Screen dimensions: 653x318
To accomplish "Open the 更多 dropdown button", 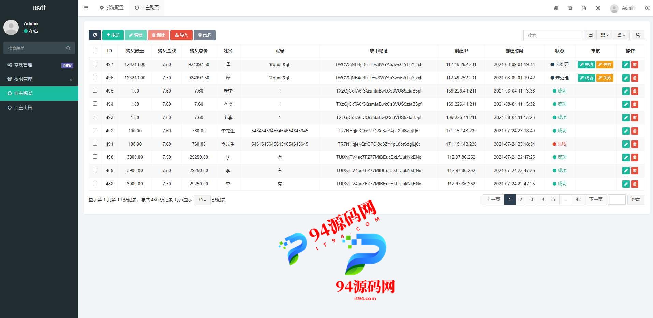I will [205, 35].
